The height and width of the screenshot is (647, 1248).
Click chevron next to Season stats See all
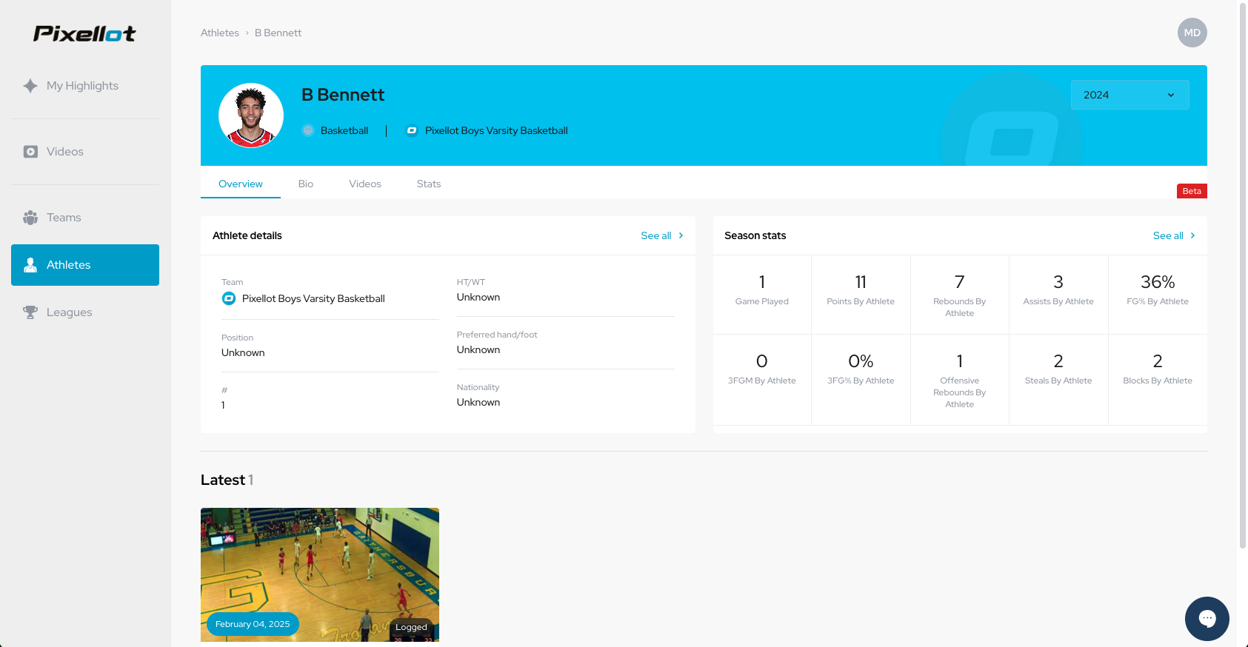pyautogui.click(x=1192, y=235)
